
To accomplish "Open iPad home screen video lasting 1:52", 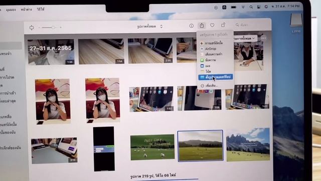I will tap(151, 100).
